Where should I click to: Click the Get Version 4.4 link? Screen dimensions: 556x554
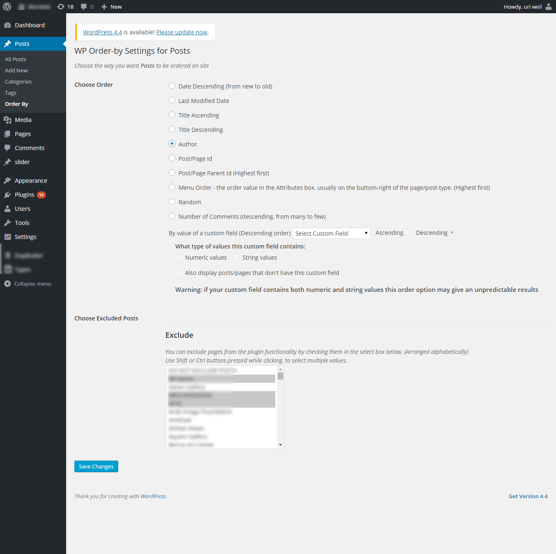[528, 496]
